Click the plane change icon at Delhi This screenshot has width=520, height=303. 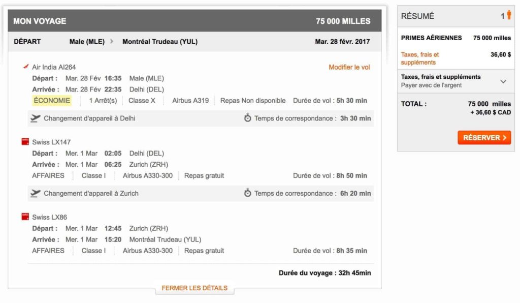[35, 118]
